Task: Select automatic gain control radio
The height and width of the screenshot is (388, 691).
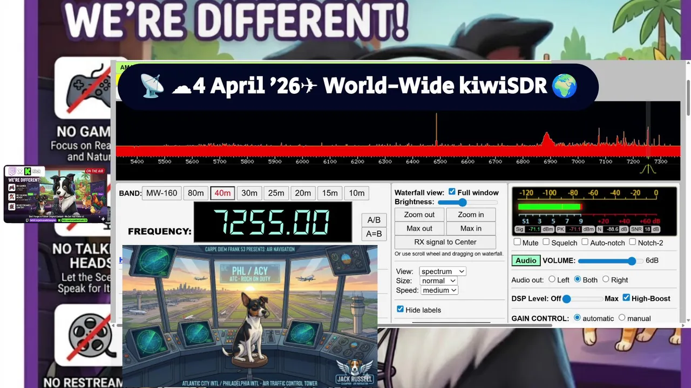Action: click(577, 317)
